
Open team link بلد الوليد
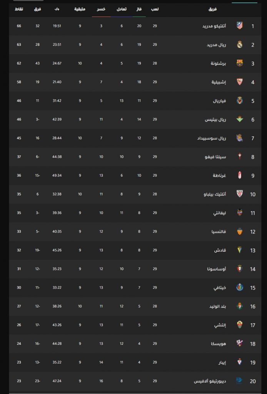(x=218, y=306)
